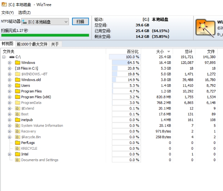Expand the Windows folder node
Viewport: 223px width, 191px height.
(10, 63)
